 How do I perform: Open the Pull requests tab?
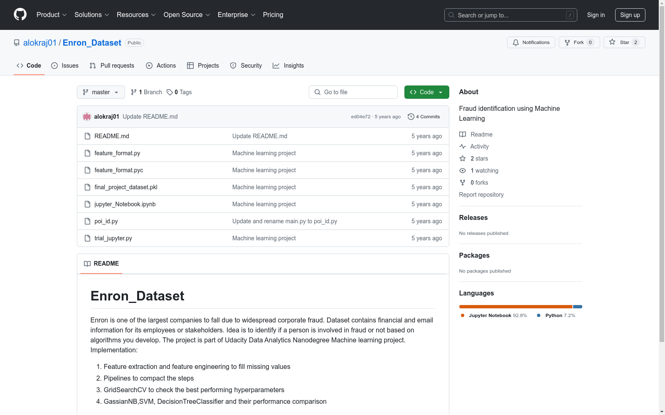pos(112,66)
